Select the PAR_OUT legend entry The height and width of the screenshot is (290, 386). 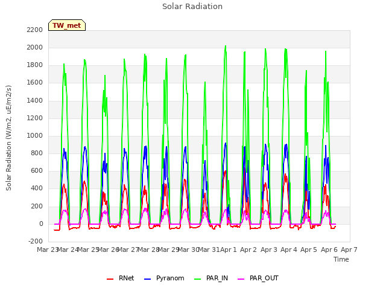(x=258, y=278)
